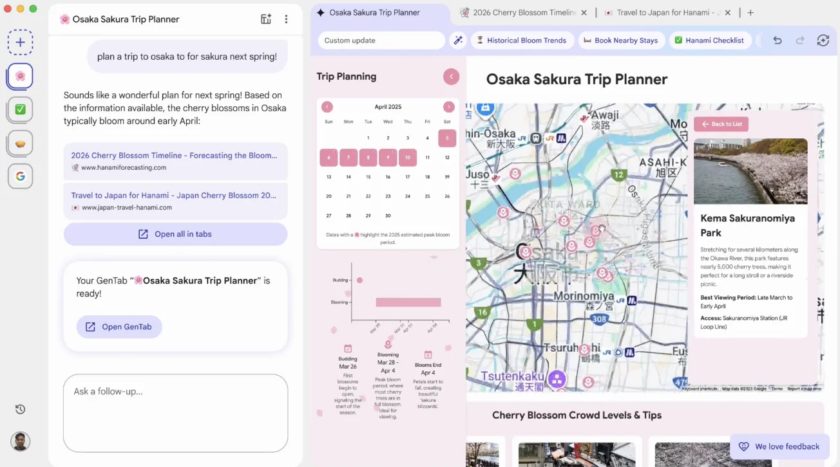840x467 pixels.
Task: Open the Google sidebar shortcut
Action: coord(20,176)
